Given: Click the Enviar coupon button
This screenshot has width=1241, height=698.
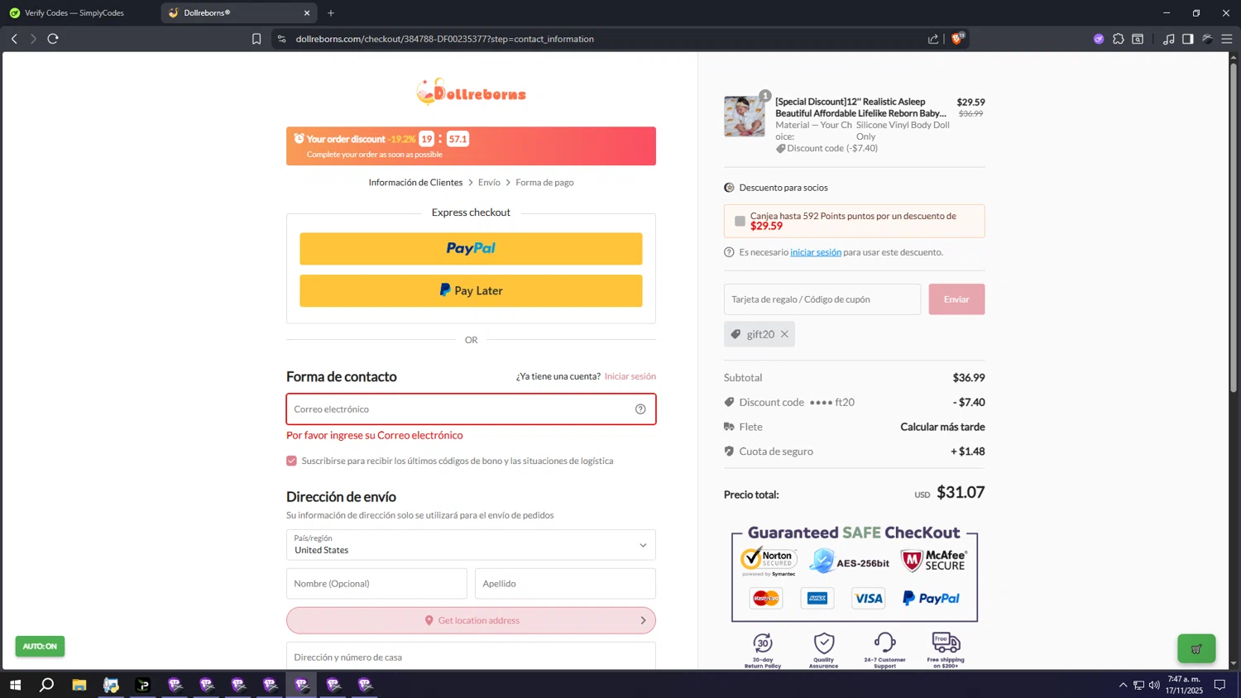Looking at the screenshot, I should [956, 299].
